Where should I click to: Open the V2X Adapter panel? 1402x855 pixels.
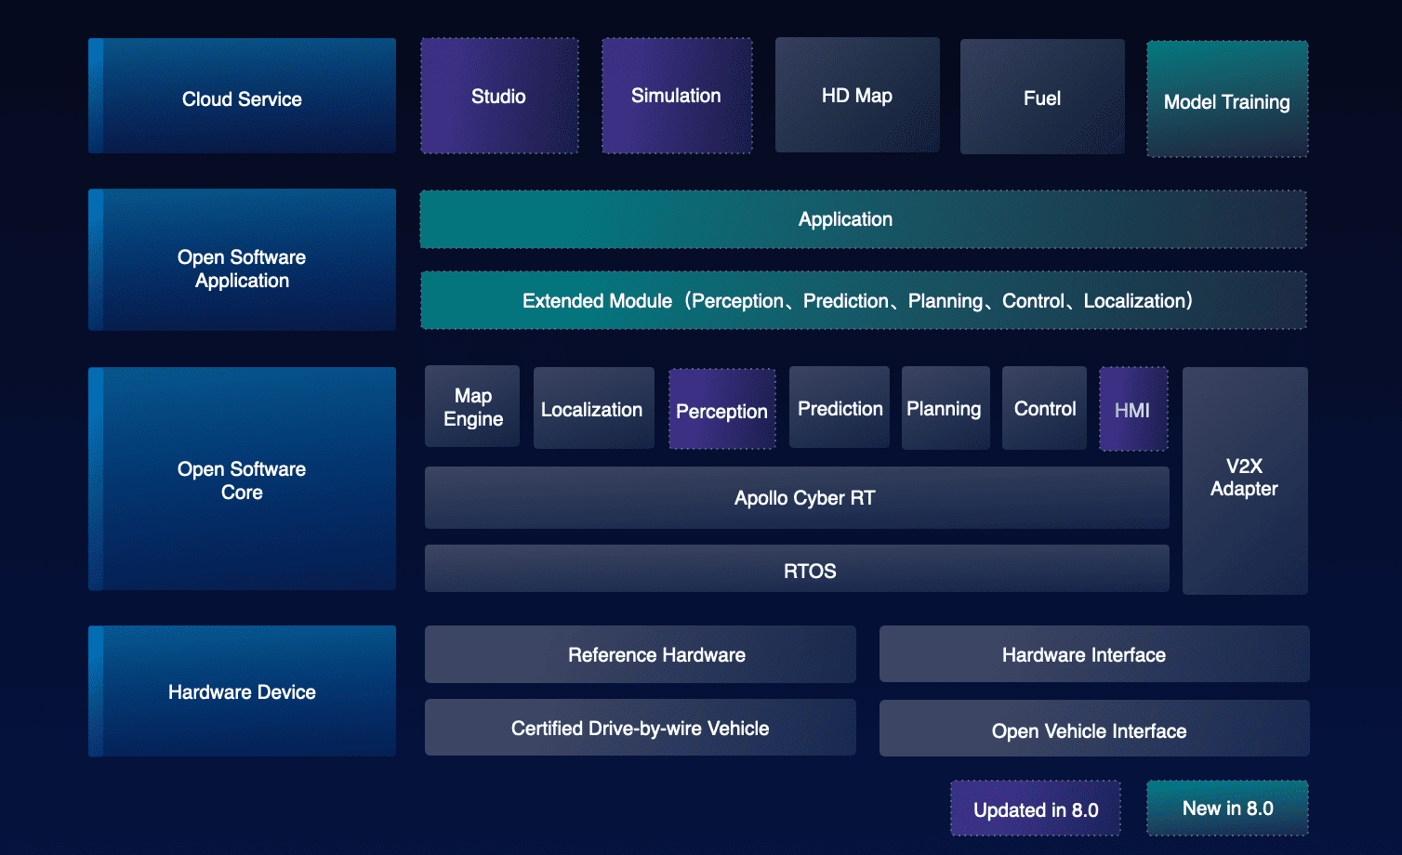pos(1244,479)
